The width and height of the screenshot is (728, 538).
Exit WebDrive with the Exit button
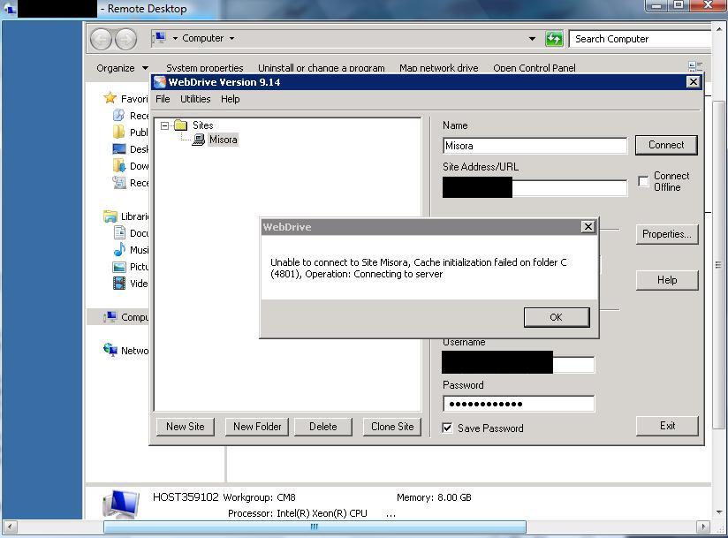click(x=667, y=426)
